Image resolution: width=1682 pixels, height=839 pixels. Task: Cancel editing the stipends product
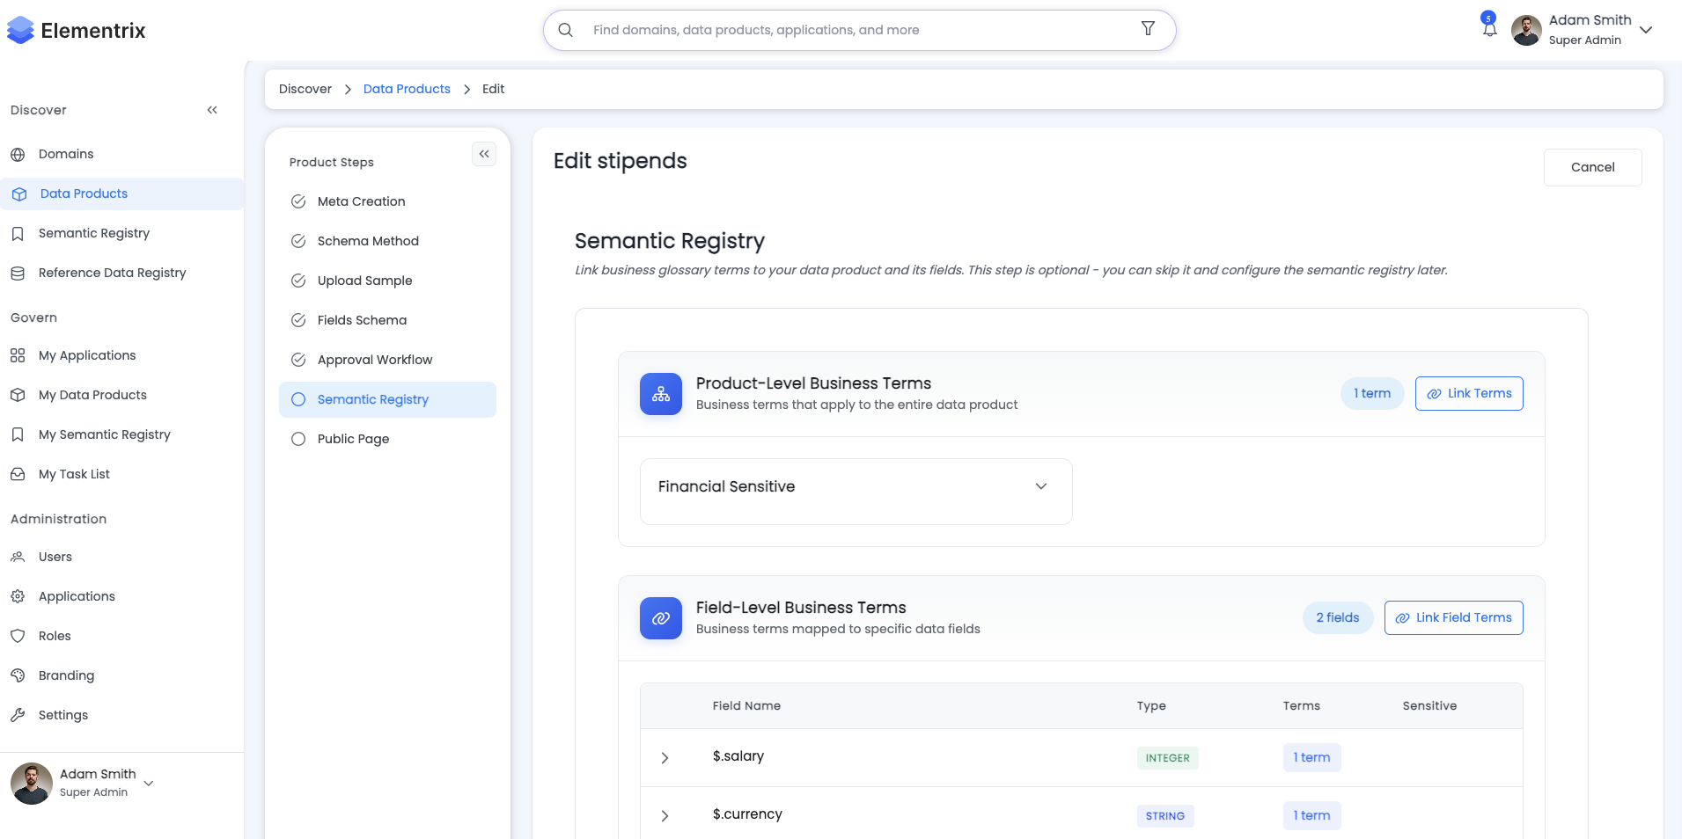pyautogui.click(x=1592, y=167)
